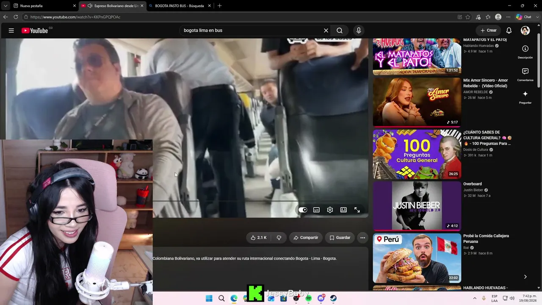Open the browser favorites list icon
This screenshot has width=542, height=305.
(488, 17)
